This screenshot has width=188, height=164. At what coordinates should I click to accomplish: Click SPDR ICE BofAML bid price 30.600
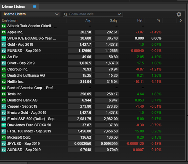80,38
